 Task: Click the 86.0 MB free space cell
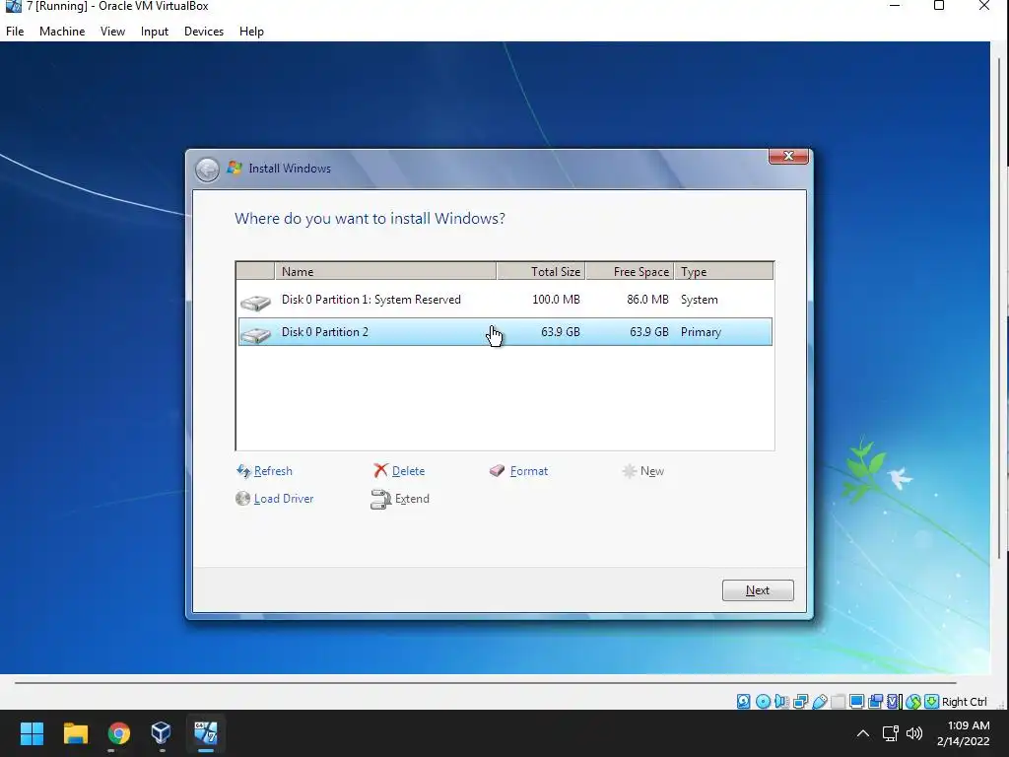[x=647, y=300]
